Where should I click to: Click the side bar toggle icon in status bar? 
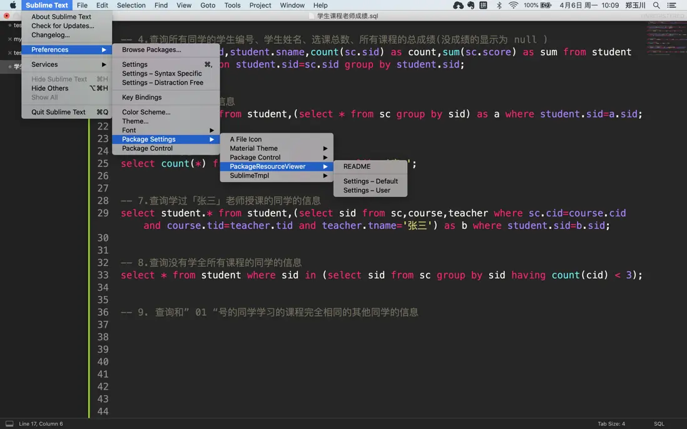click(9, 423)
